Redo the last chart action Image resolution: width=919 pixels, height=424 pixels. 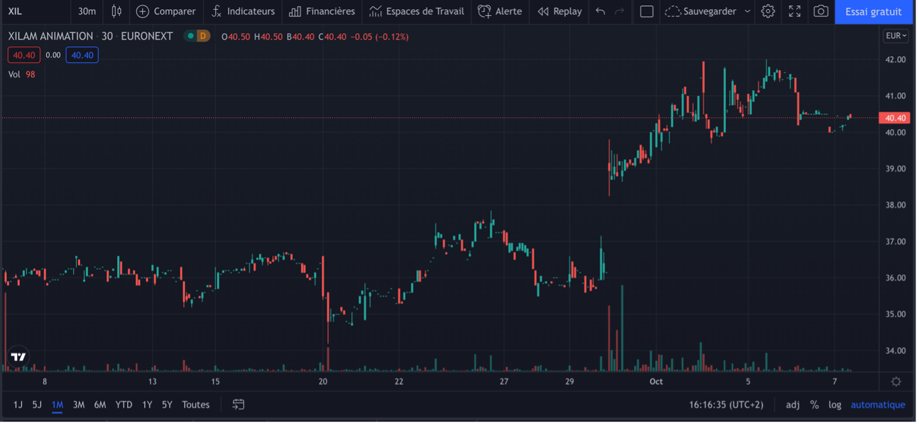[x=619, y=11]
